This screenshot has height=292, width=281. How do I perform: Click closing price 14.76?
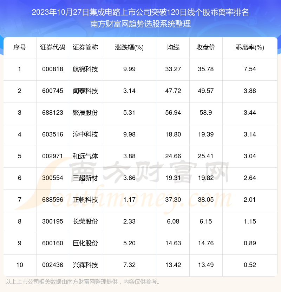tap(206, 243)
